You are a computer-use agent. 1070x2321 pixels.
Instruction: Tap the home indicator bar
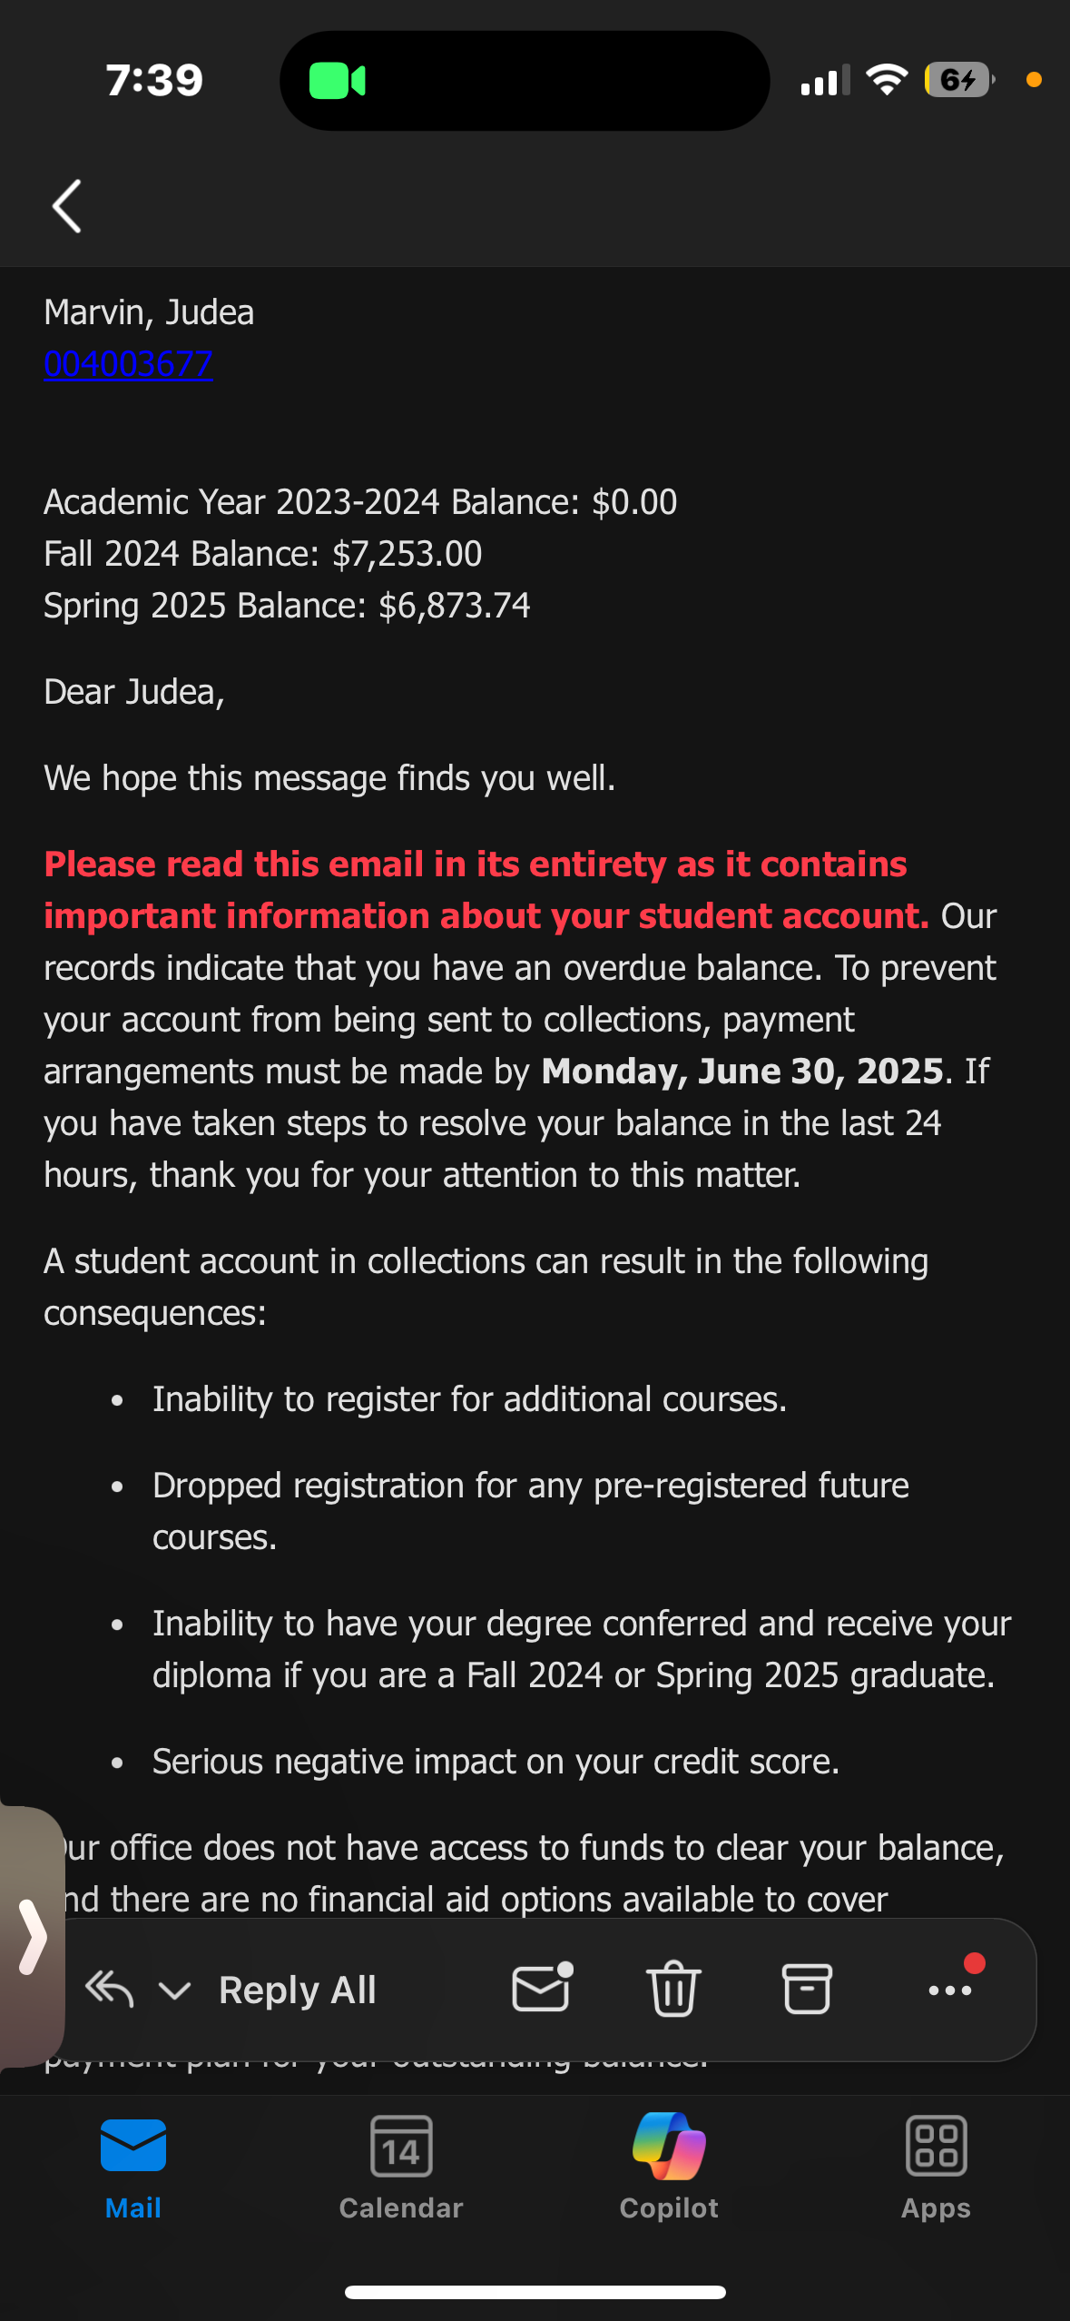pos(535,2292)
